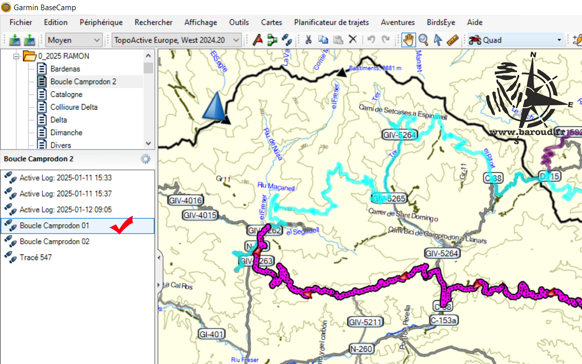Screen dimensions: 582x364
Task: Open the BirdsEye menu
Action: point(441,22)
